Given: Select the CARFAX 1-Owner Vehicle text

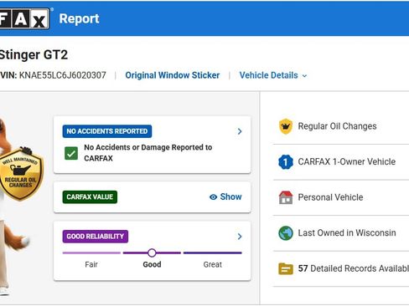Looking at the screenshot, I should (x=347, y=161).
